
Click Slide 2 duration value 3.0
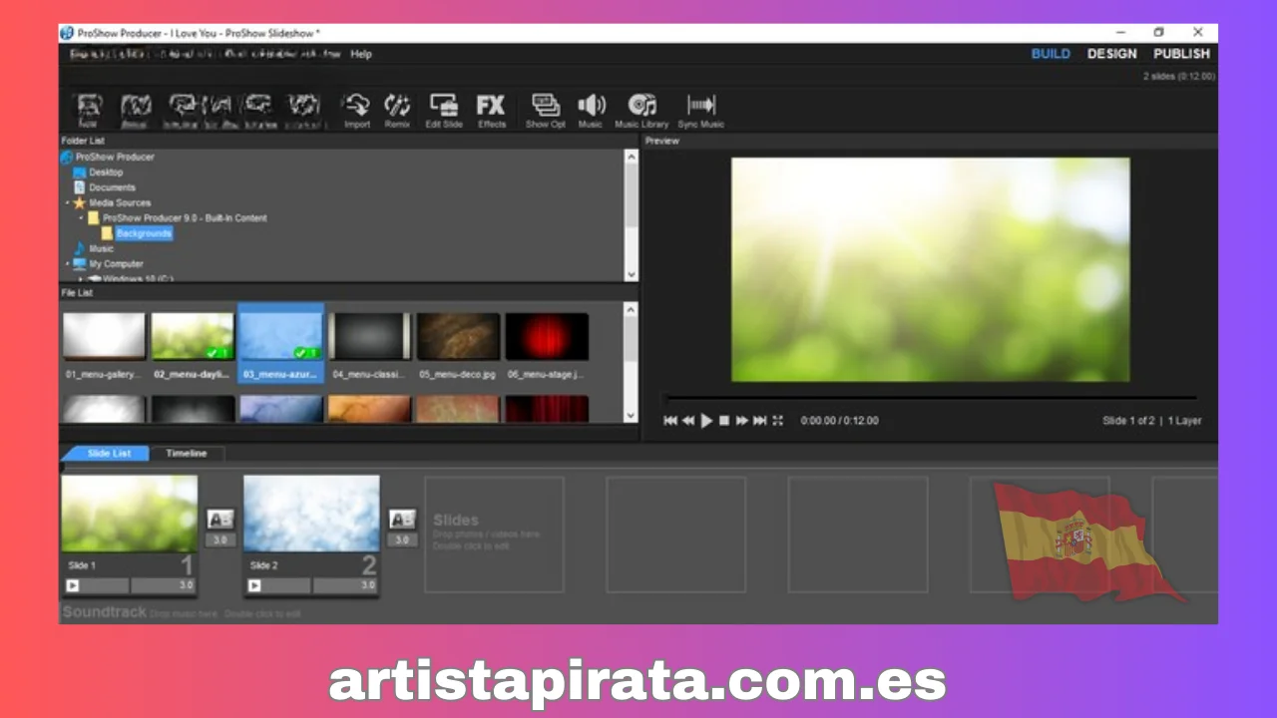click(367, 585)
